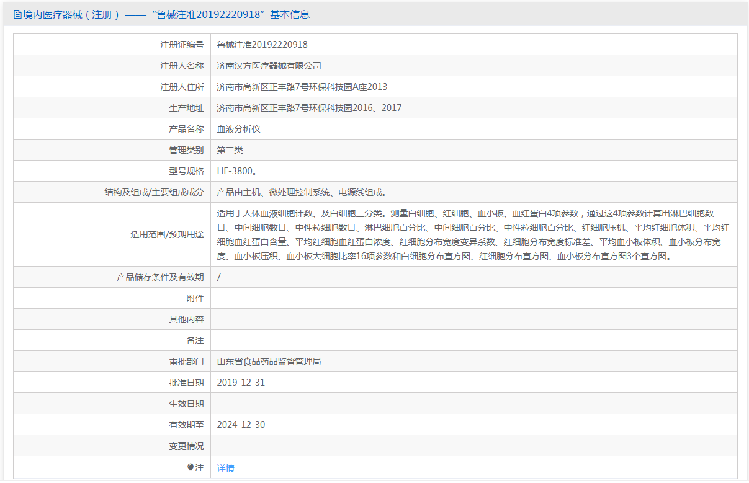The width and height of the screenshot is (749, 483).
Task: Select the approval date 2019-12-31
Action: 241,383
